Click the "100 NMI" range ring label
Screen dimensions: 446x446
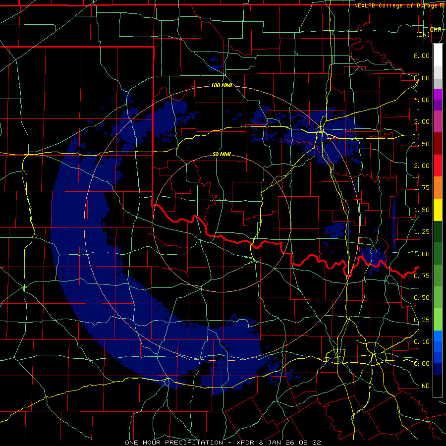tap(222, 85)
